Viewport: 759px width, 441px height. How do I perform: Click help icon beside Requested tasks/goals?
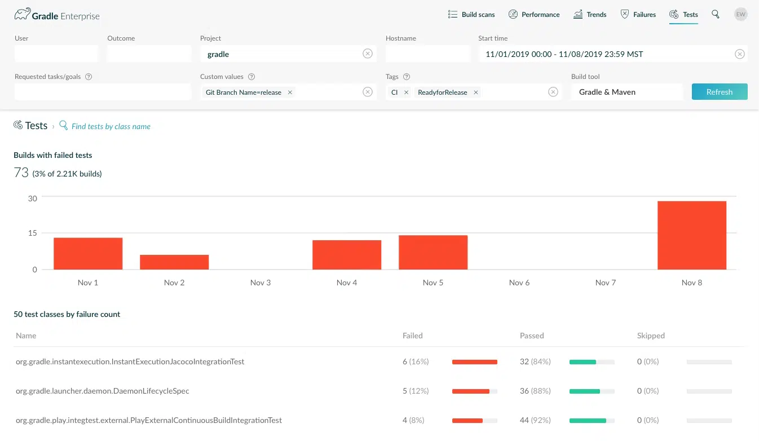pos(89,77)
